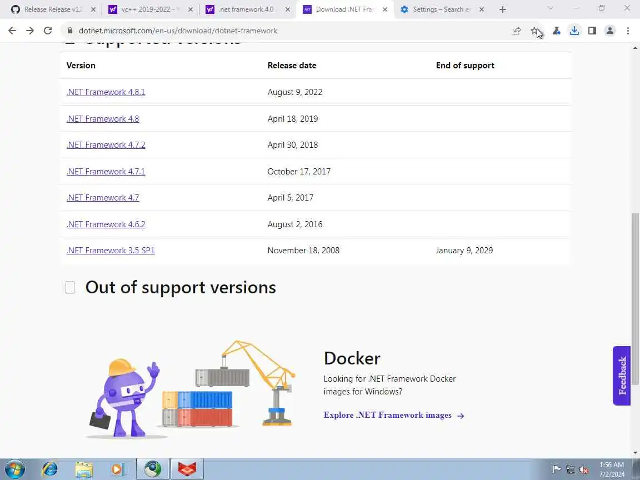Switch to vc++ 2019-2022 tab
This screenshot has height=480, width=640.
149,9
